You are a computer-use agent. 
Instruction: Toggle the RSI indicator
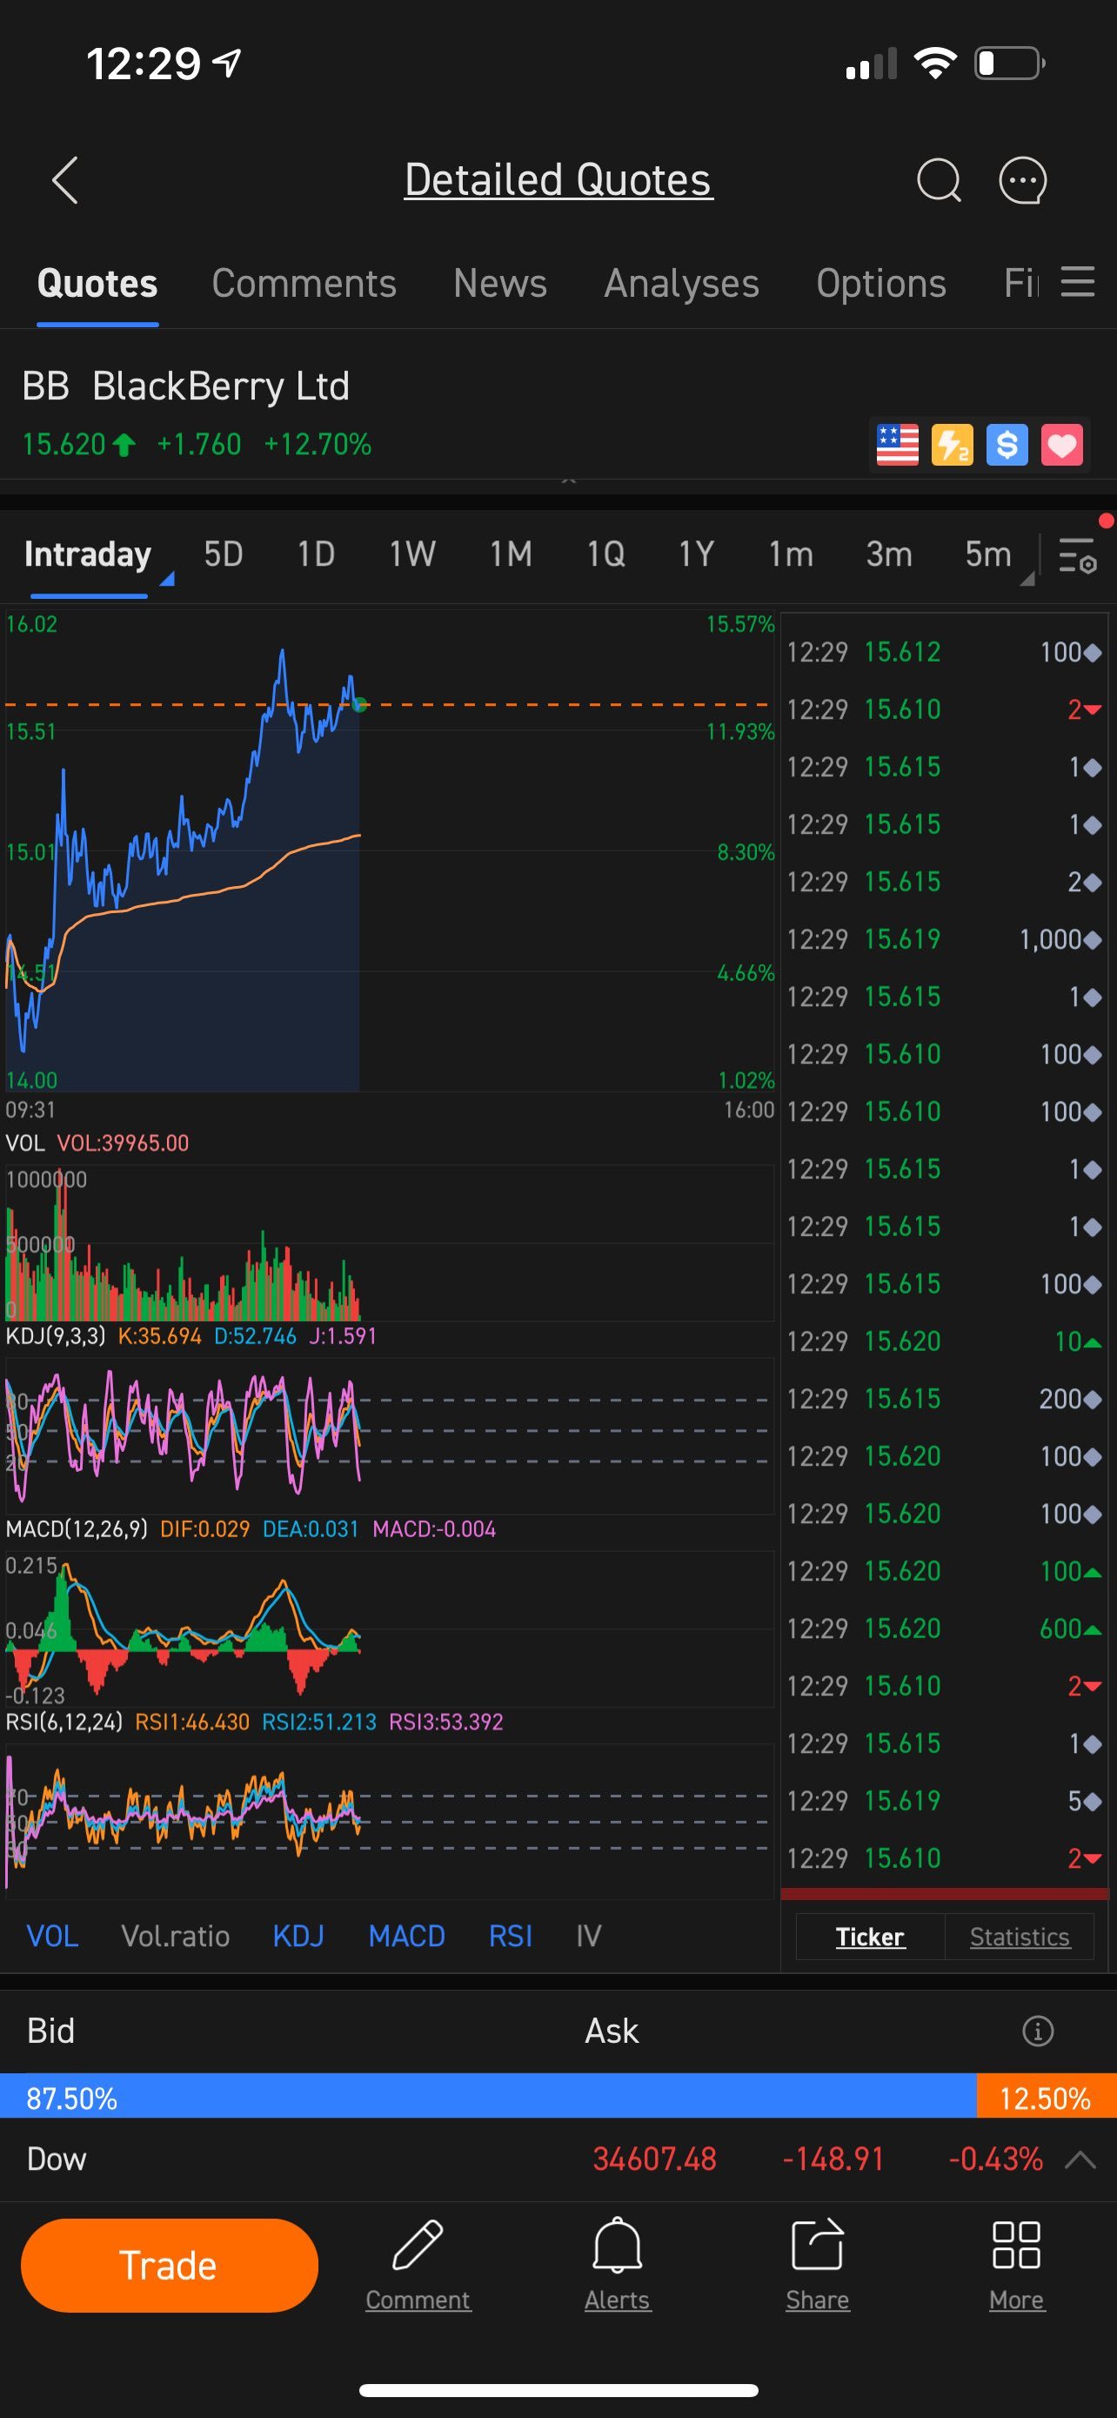click(510, 1936)
